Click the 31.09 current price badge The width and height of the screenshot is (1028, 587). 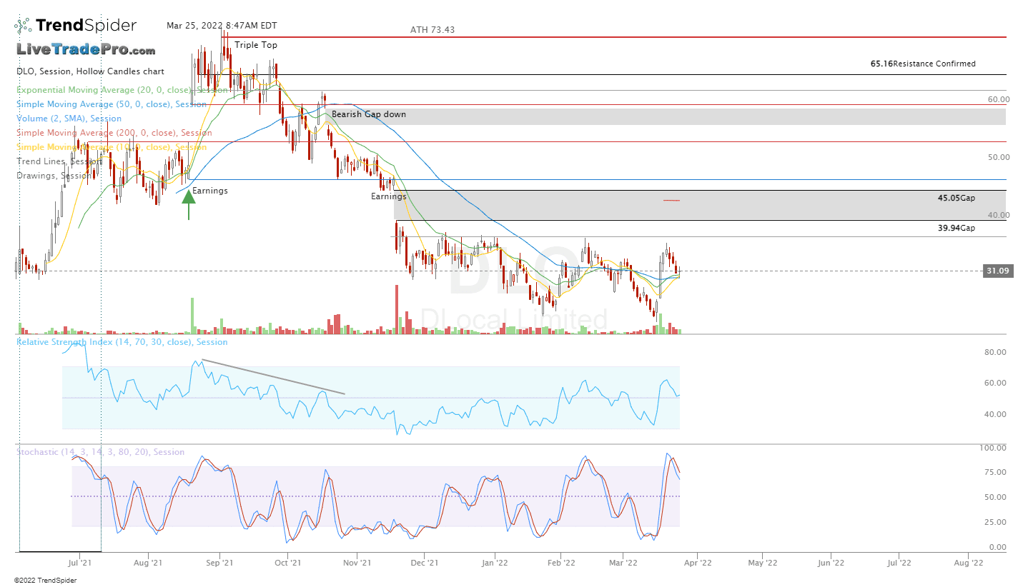[998, 271]
